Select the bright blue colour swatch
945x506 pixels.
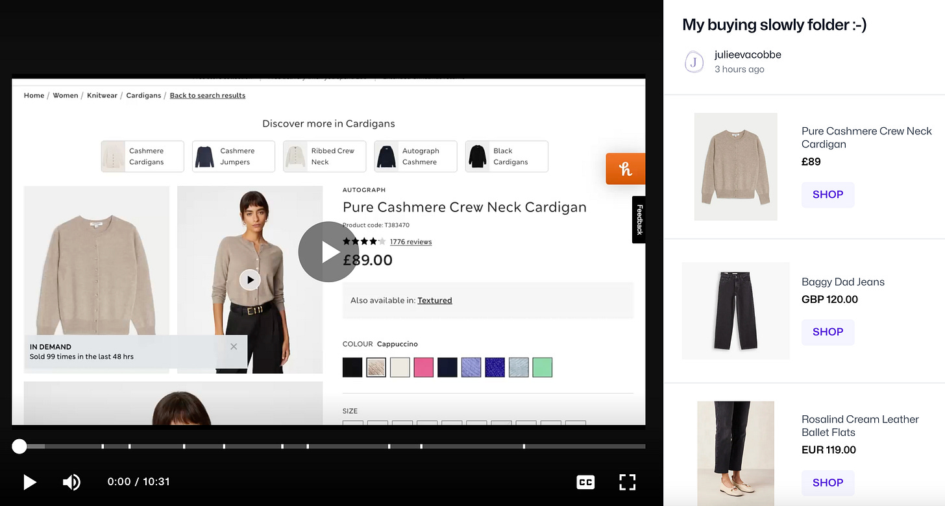coord(495,367)
